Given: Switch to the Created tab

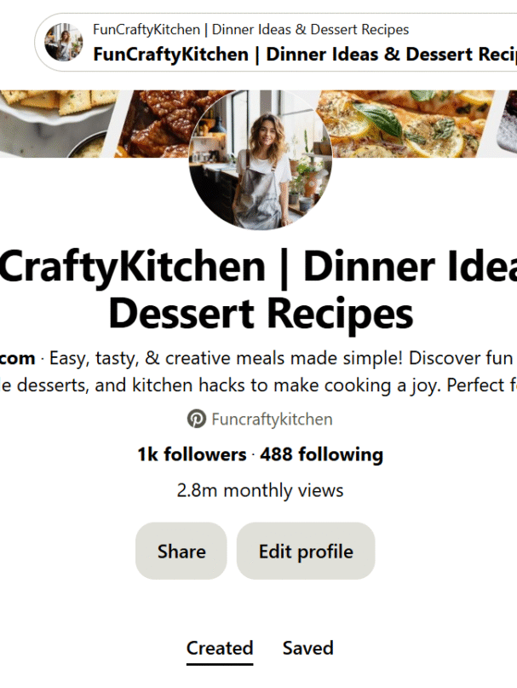Looking at the screenshot, I should [x=220, y=648].
